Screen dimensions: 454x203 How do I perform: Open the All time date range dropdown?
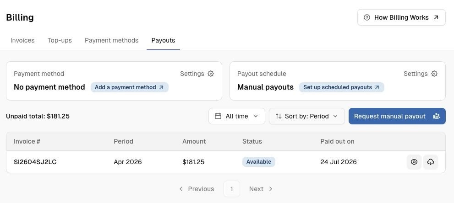pos(237,116)
